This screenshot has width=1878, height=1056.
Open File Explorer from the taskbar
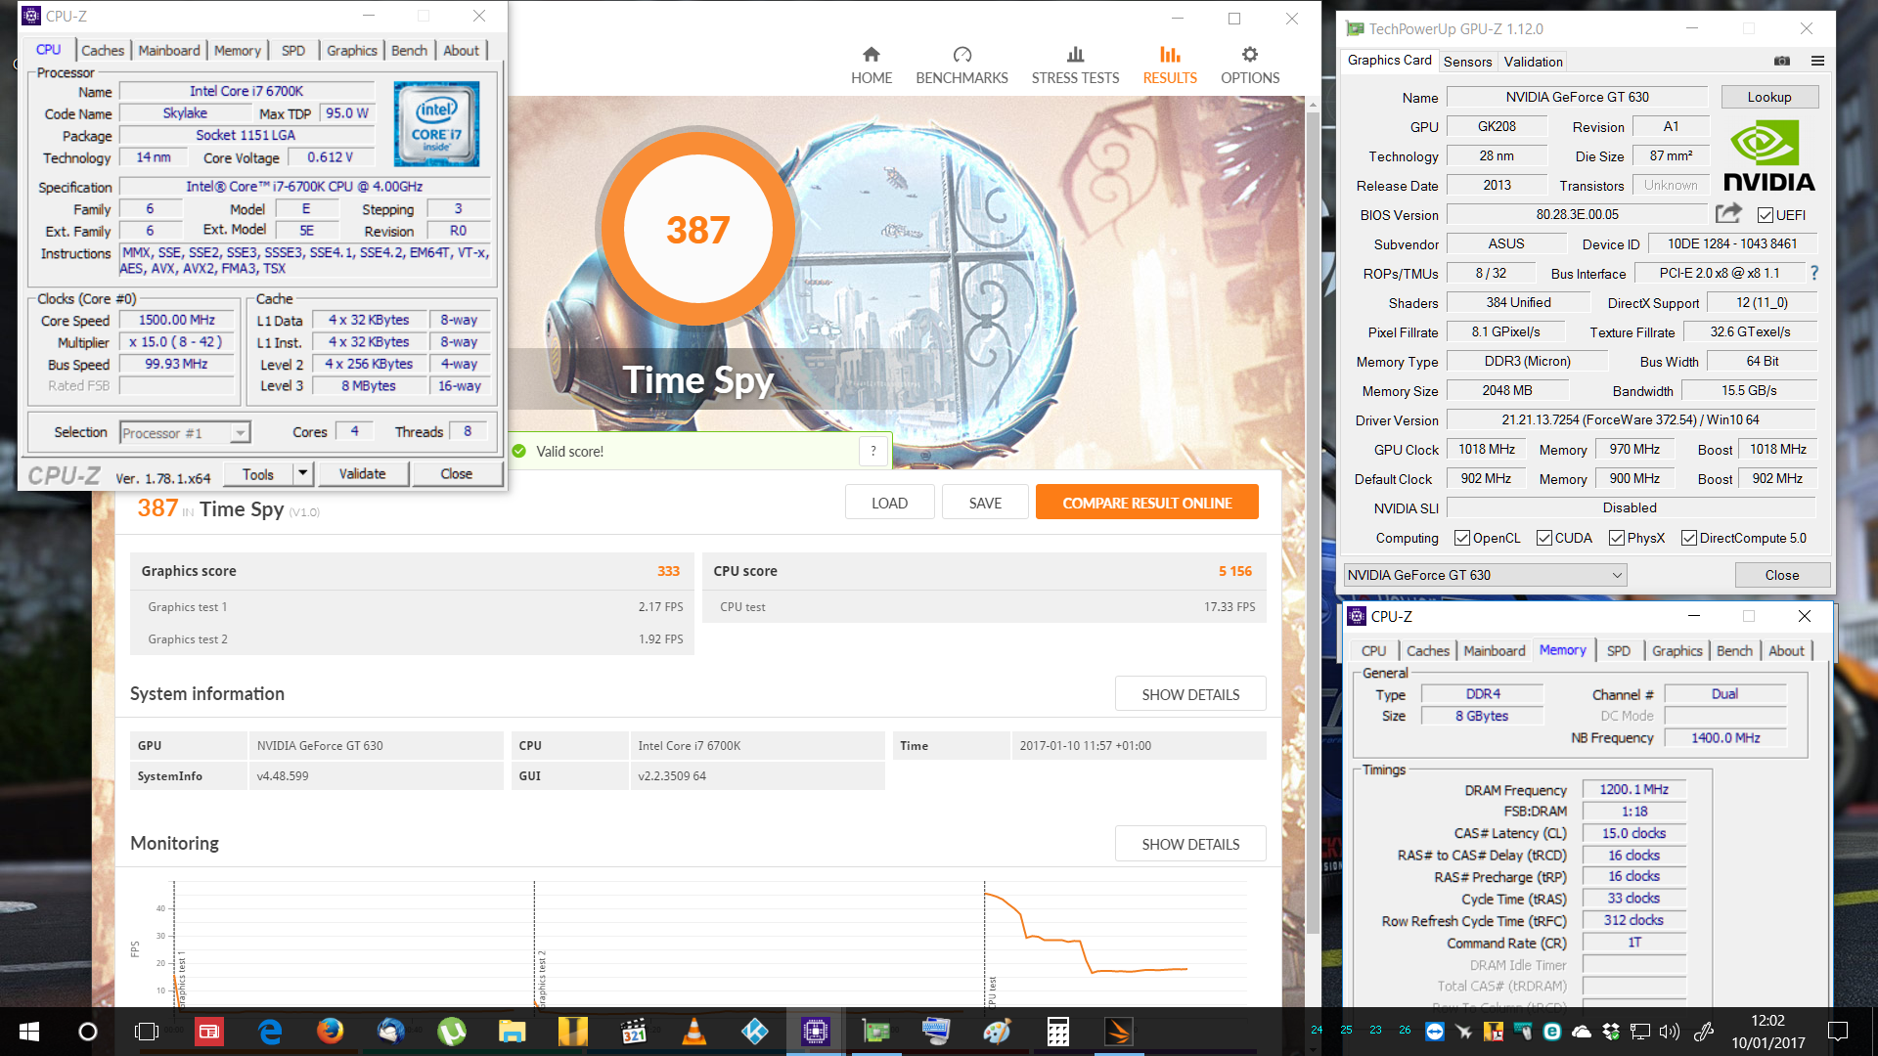click(513, 1032)
